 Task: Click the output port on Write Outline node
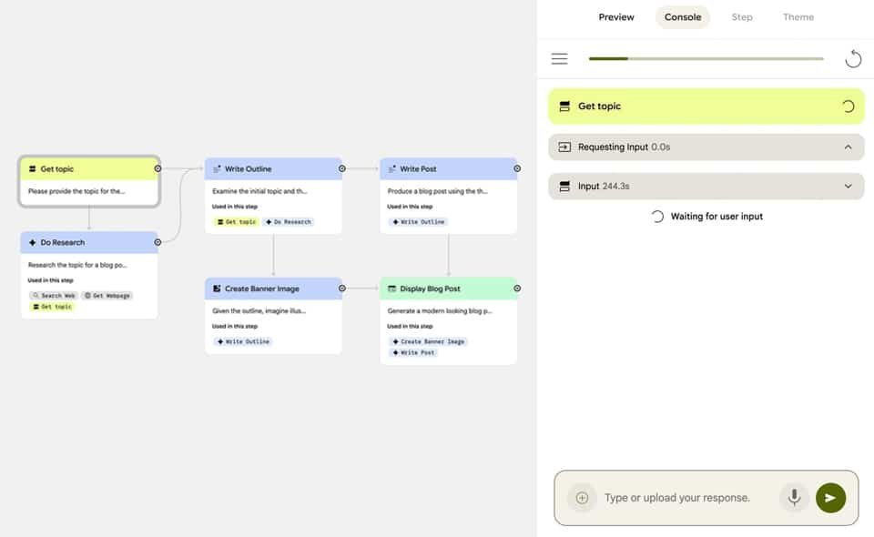tap(342, 168)
